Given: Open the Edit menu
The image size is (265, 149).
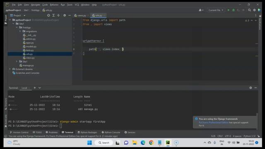Looking at the screenshot, I should (20, 5).
